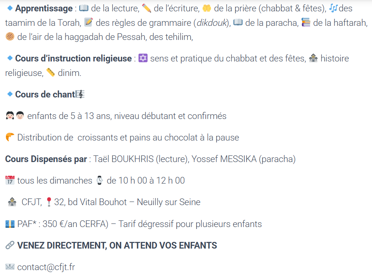Click the "Cours d'instruction religieuse" heading
The image size is (372, 274).
(x=73, y=58)
